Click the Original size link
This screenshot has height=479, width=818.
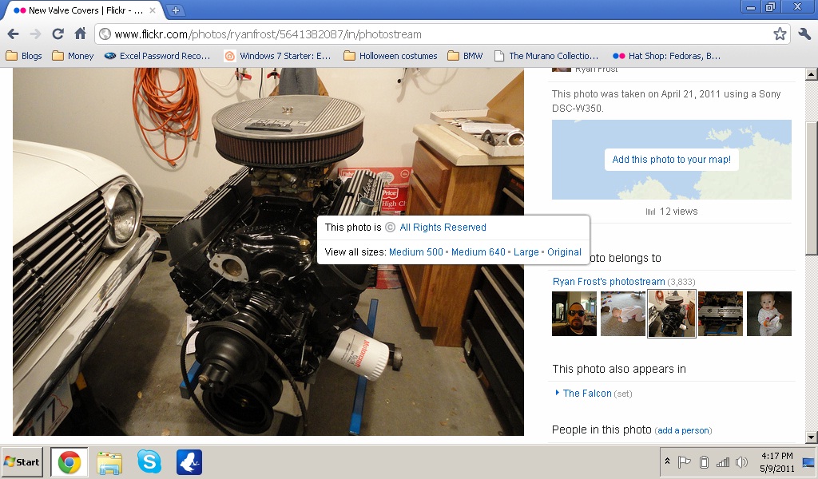click(x=564, y=251)
